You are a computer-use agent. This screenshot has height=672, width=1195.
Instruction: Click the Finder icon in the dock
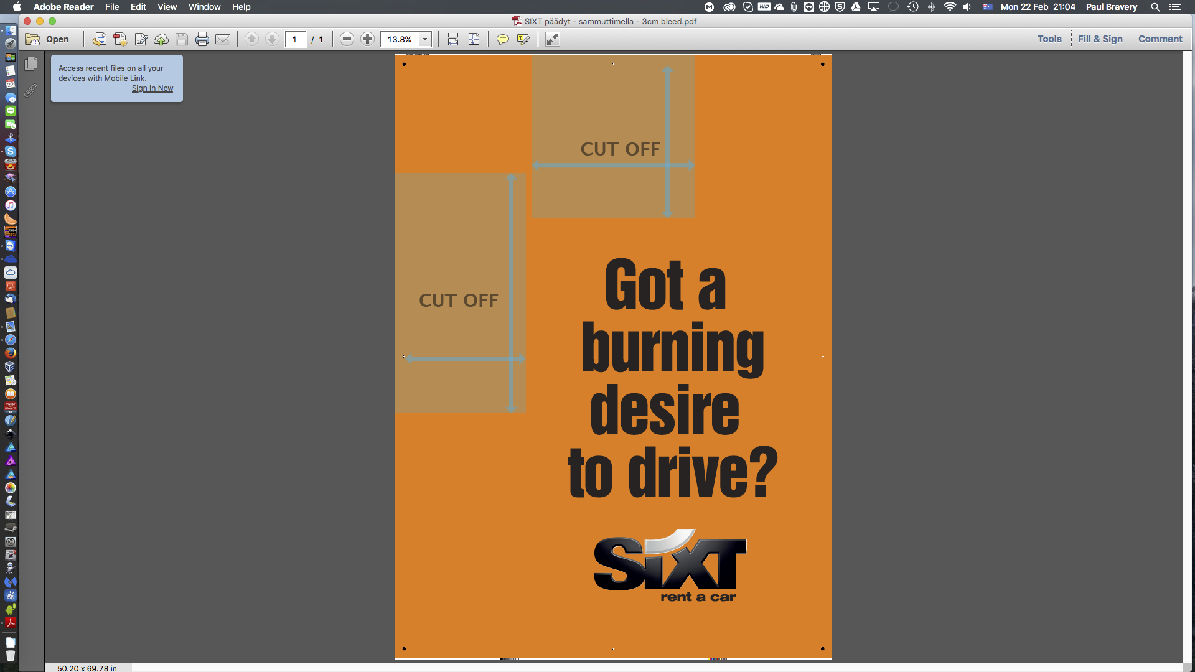[11, 30]
